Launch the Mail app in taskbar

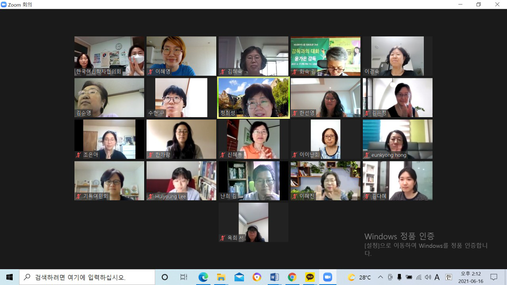[239, 277]
